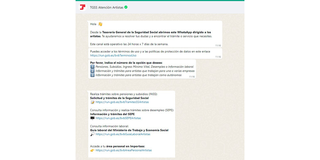Open the bvbTramitesSSArtistas link
Image resolution: width=320 pixels, height=160 pixels.
tap(122, 102)
